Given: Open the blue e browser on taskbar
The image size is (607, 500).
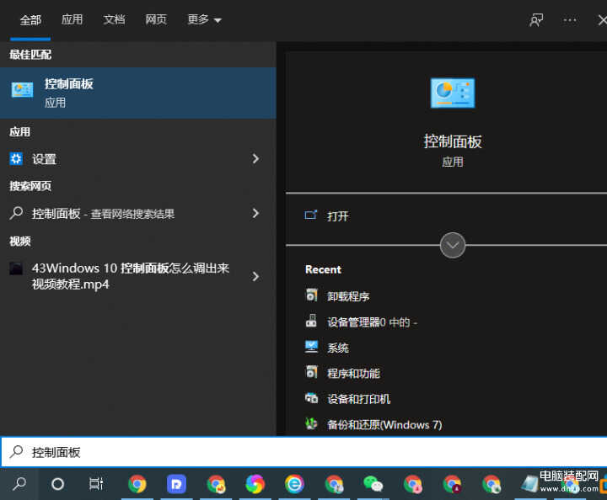Looking at the screenshot, I should tap(294, 484).
